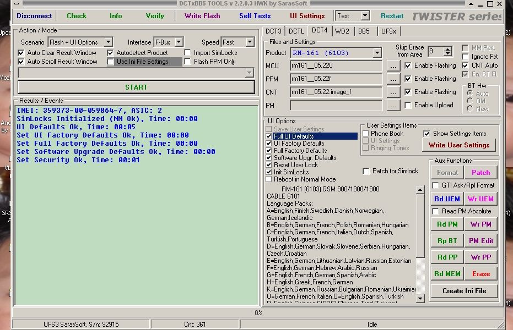This screenshot has width=513, height=330.
Task: Click the Rd UEM aux function button
Action: click(446, 199)
